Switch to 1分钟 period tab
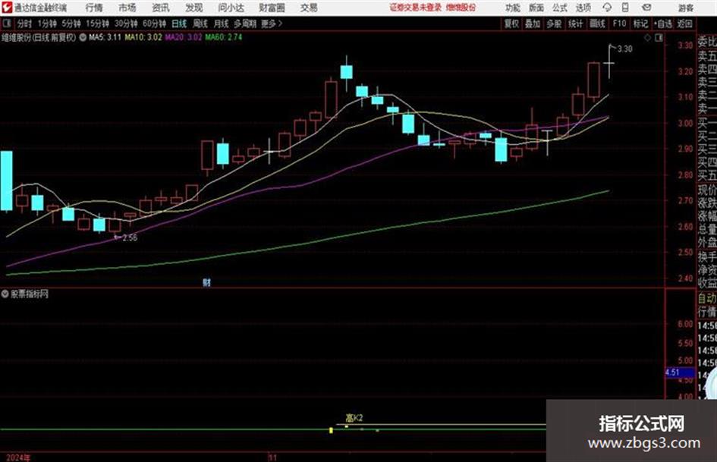The image size is (717, 462). [x=46, y=24]
